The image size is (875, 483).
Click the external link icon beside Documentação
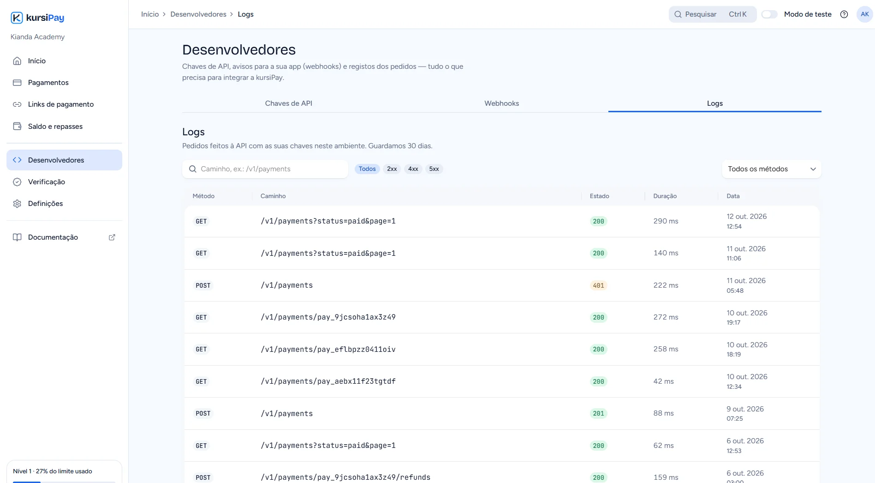click(x=112, y=237)
